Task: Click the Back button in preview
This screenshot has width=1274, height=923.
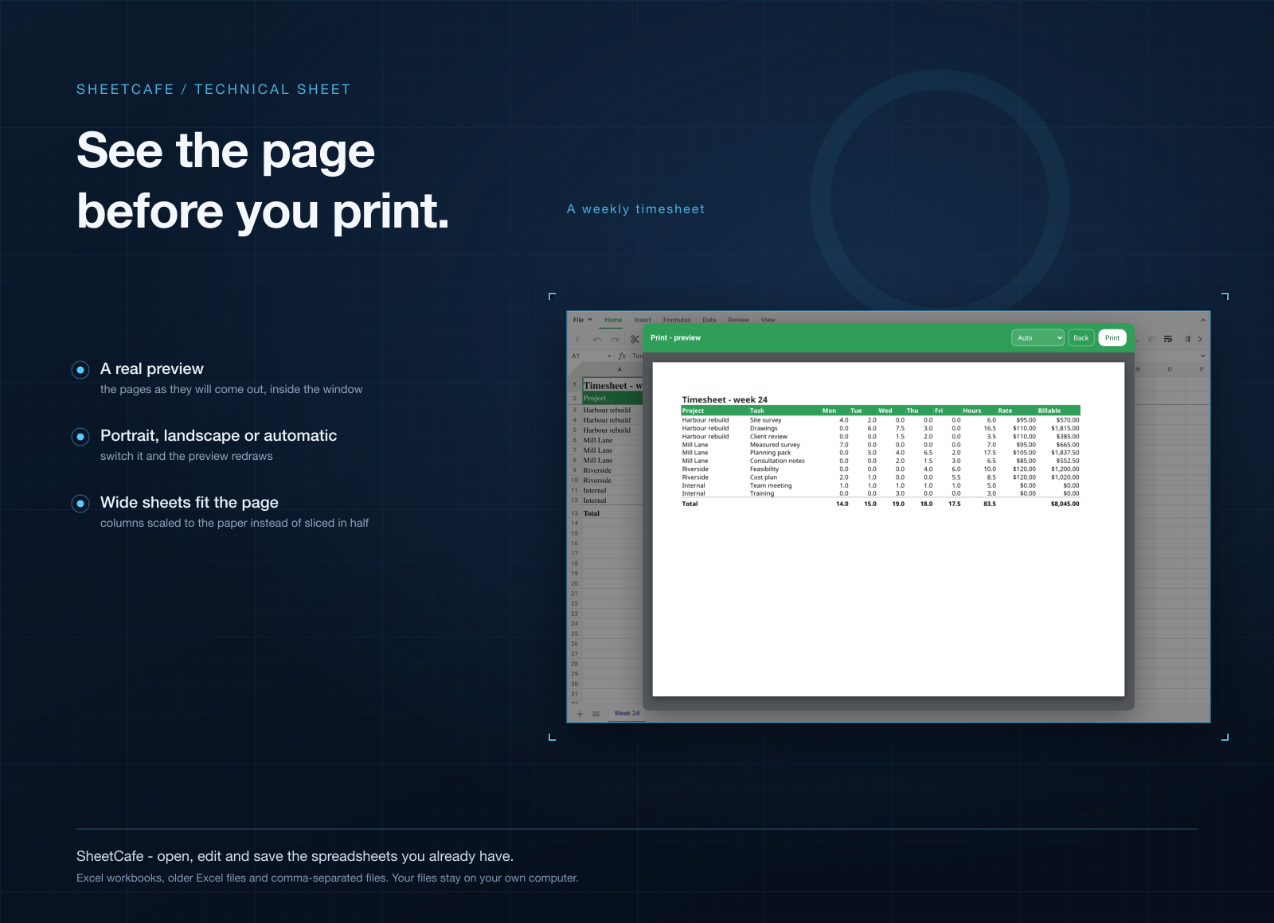Action: (1081, 337)
